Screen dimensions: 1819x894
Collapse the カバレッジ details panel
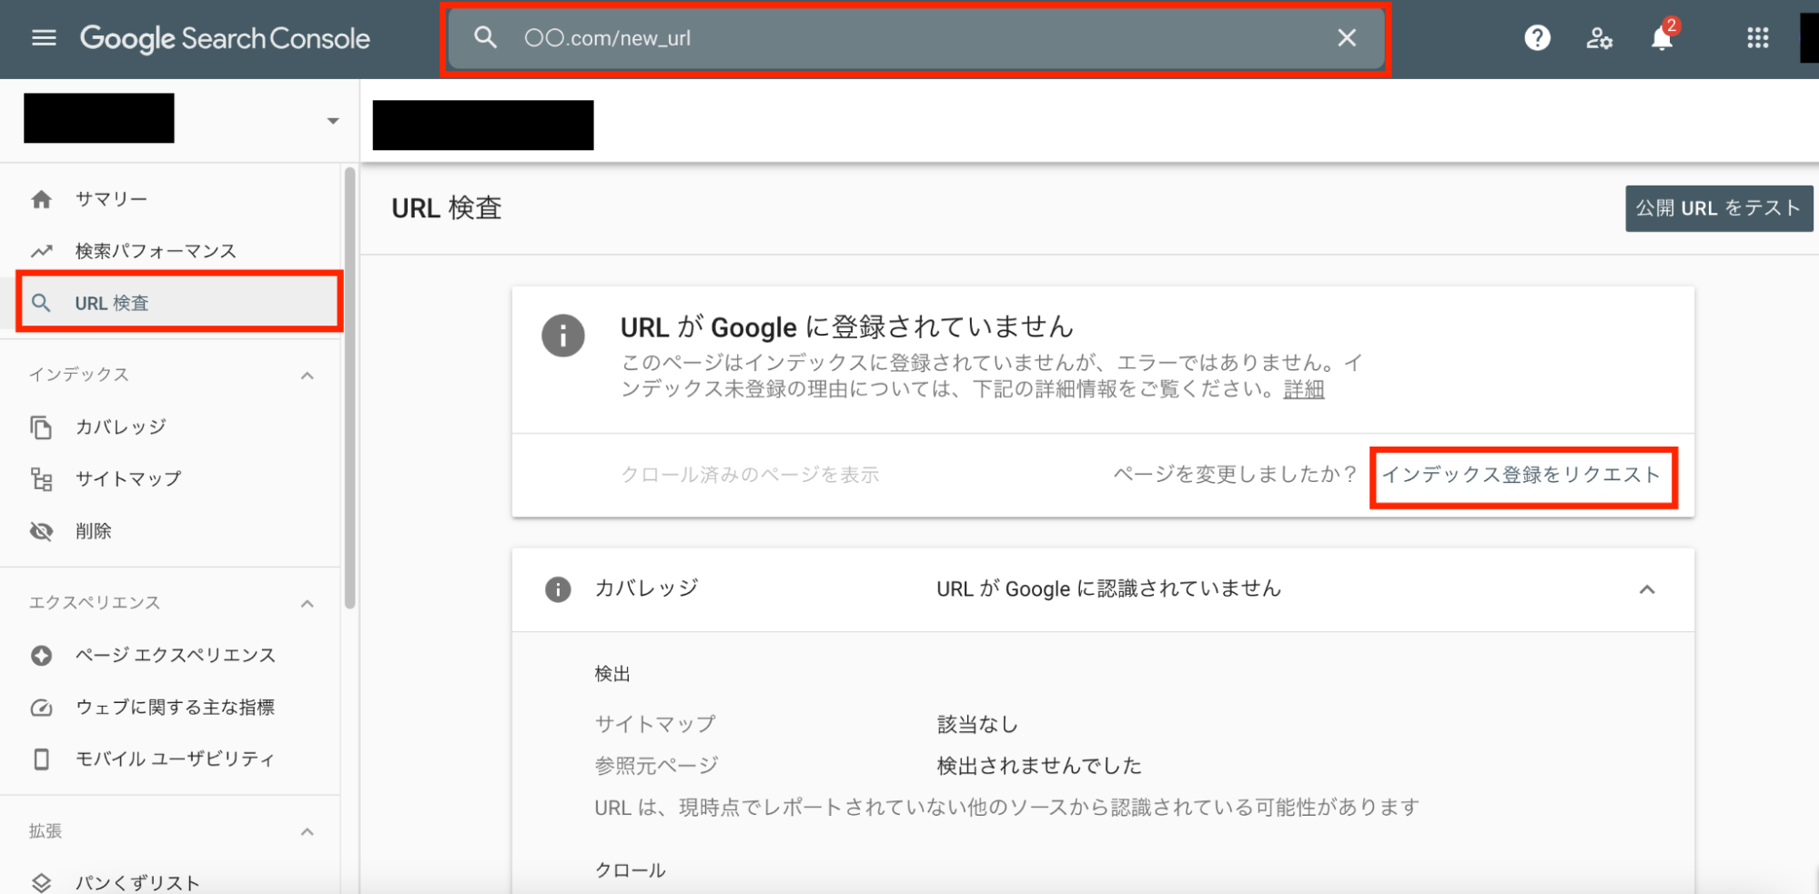[x=1646, y=589]
